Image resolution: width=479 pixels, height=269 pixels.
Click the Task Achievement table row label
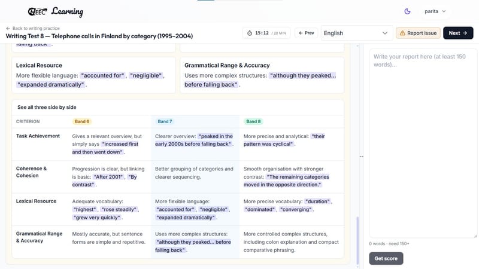pyautogui.click(x=38, y=136)
